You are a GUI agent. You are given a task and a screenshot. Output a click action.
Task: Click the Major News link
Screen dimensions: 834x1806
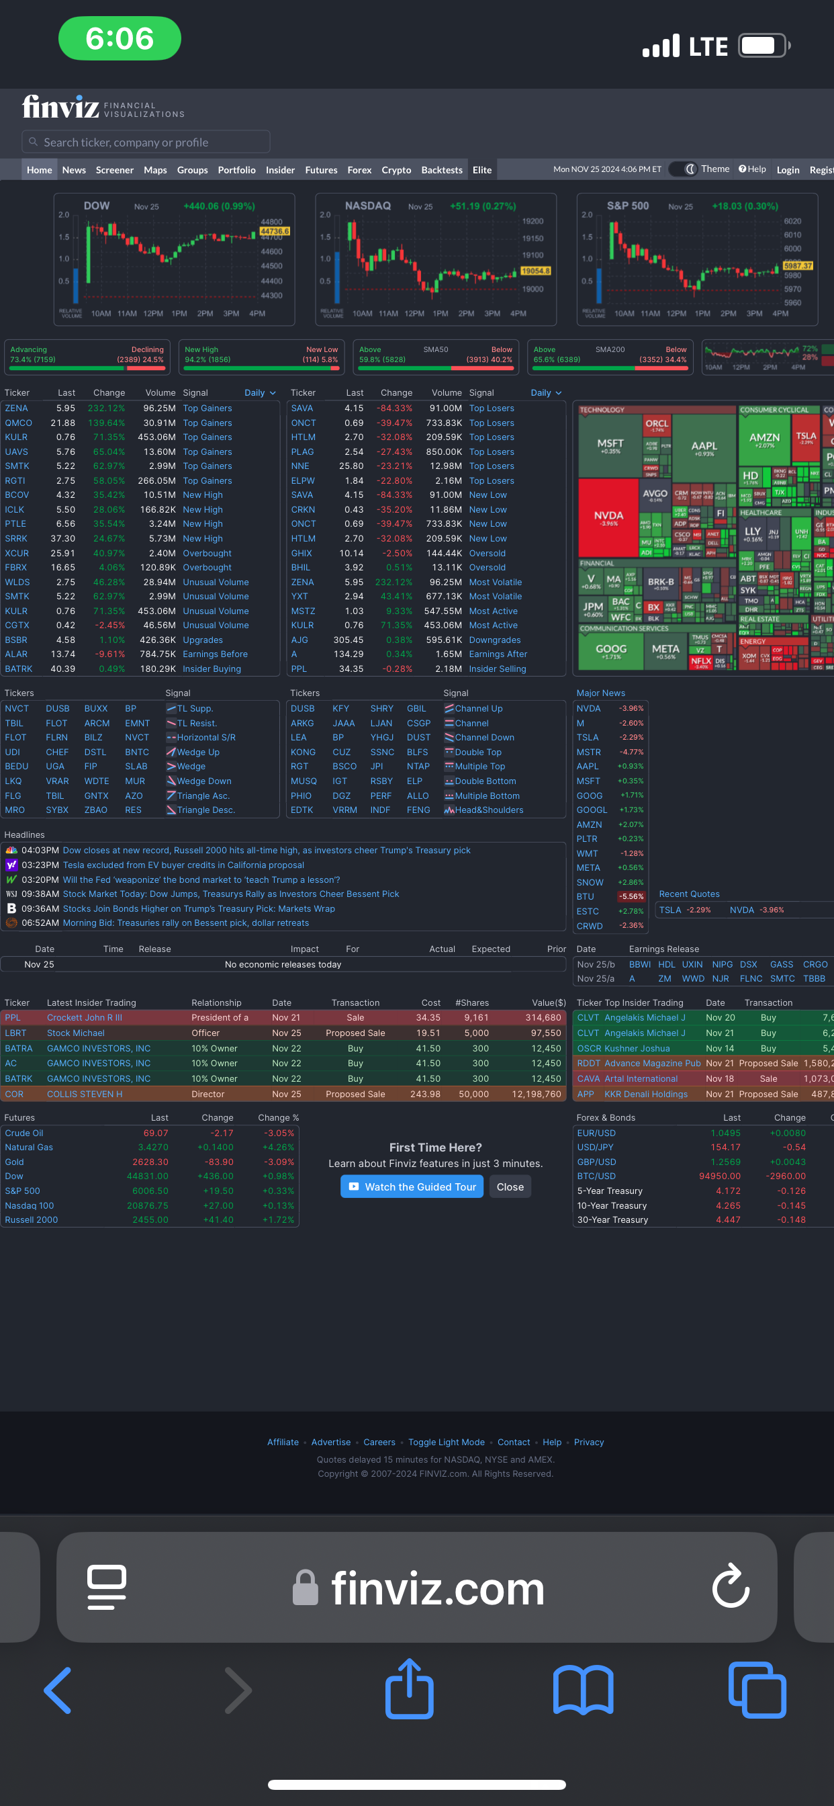(x=600, y=693)
